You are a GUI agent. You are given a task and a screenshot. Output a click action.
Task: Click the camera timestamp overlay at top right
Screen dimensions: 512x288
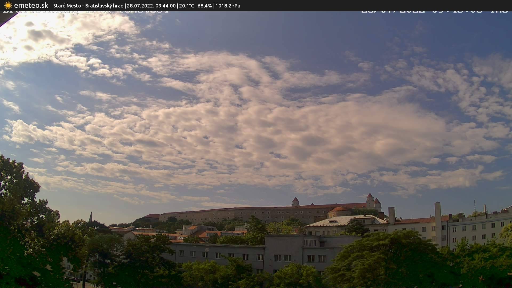click(434, 12)
